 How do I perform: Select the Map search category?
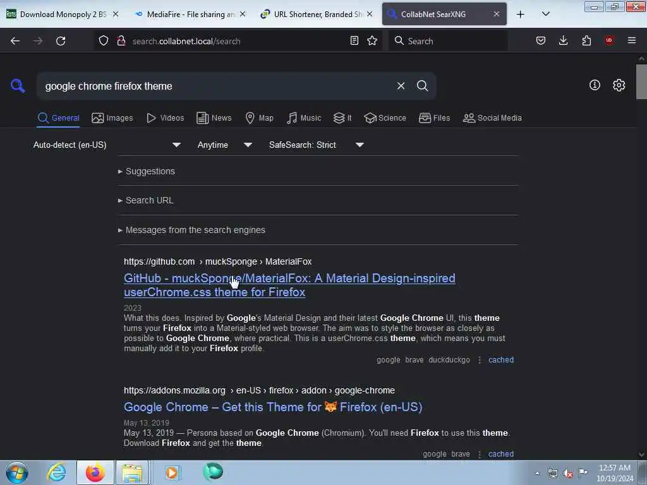coord(259,118)
